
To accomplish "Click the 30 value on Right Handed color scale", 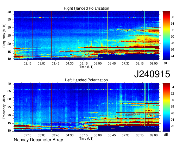I will (172, 37).
